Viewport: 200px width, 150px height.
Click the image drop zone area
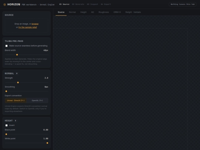26,26
